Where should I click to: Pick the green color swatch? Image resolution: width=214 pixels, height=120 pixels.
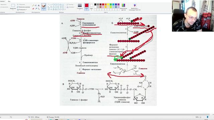click(x=111, y=4)
